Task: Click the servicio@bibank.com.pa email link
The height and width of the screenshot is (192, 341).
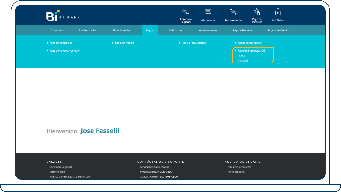Action: (x=154, y=167)
